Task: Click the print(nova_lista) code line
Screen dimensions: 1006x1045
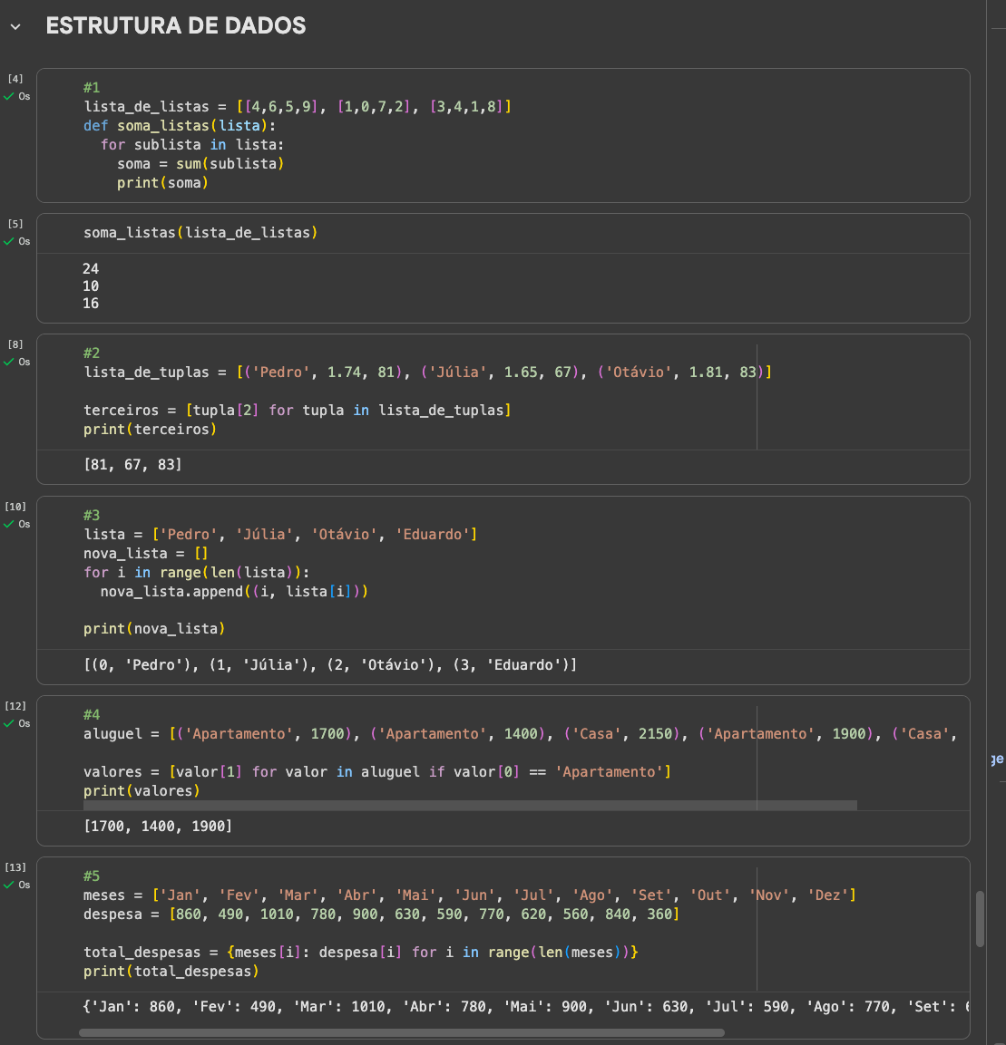Action: (x=154, y=628)
